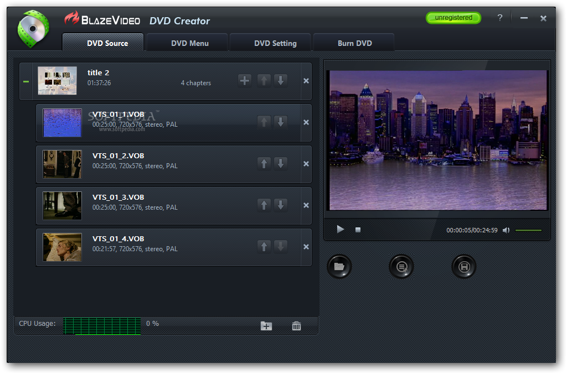
Task: Move VTS_01_2.VOB down
Action: pyautogui.click(x=281, y=164)
